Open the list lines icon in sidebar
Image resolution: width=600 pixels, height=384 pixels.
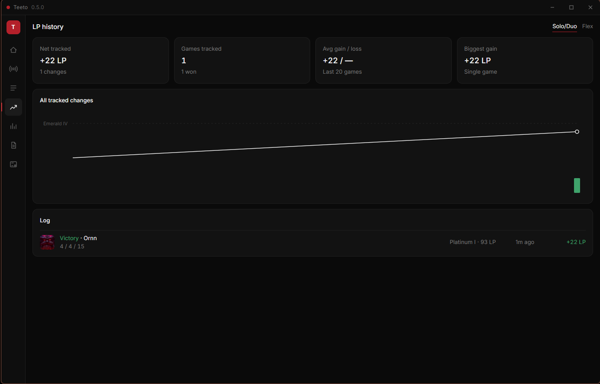tap(13, 88)
